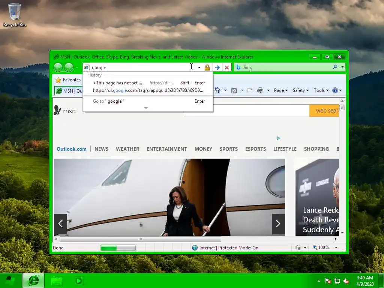Click the search magnifier icon
This screenshot has height=288, width=384.
335,67
